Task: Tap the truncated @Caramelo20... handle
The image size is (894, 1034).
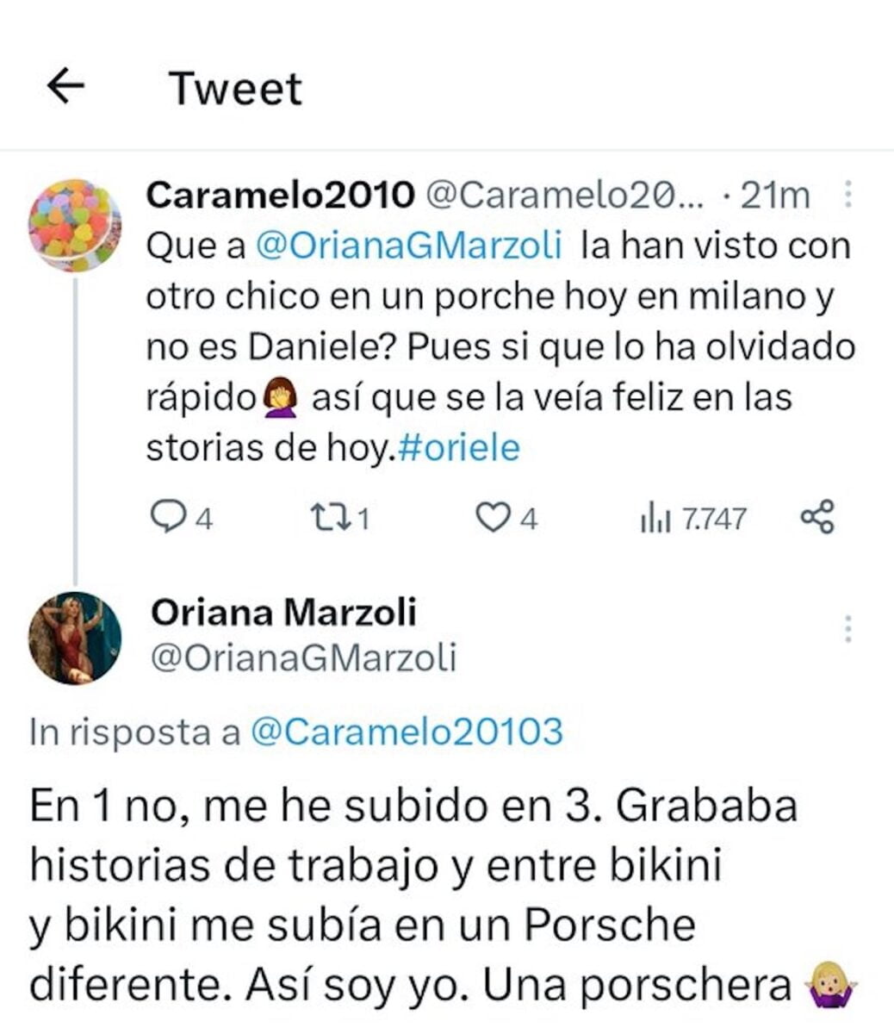Action: click(565, 196)
